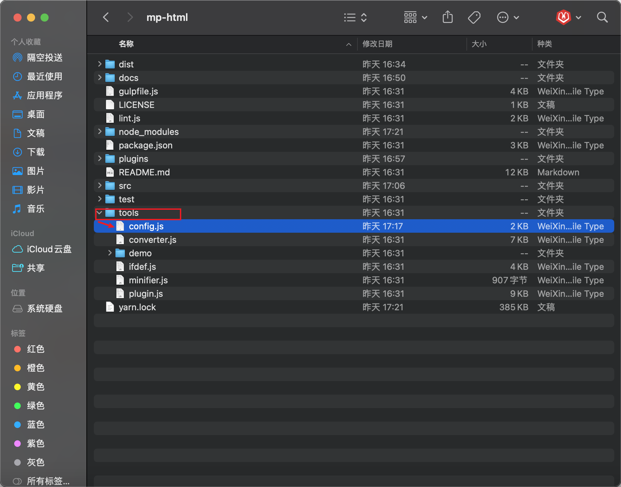The height and width of the screenshot is (487, 621).
Task: Open the group-by grid dropdown
Action: (415, 17)
